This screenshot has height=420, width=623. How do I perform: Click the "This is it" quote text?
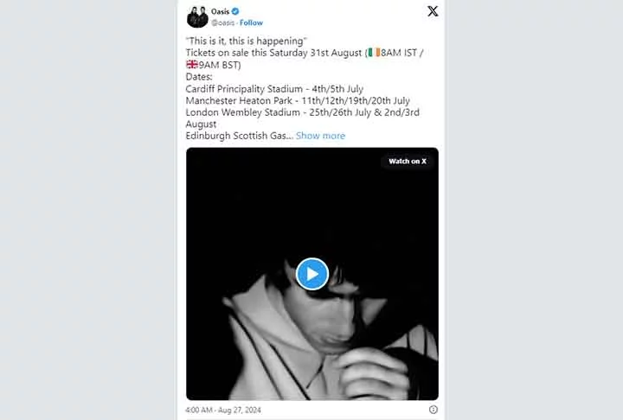[x=247, y=41]
